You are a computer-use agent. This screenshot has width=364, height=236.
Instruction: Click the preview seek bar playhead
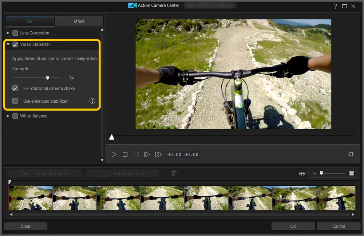(112, 137)
